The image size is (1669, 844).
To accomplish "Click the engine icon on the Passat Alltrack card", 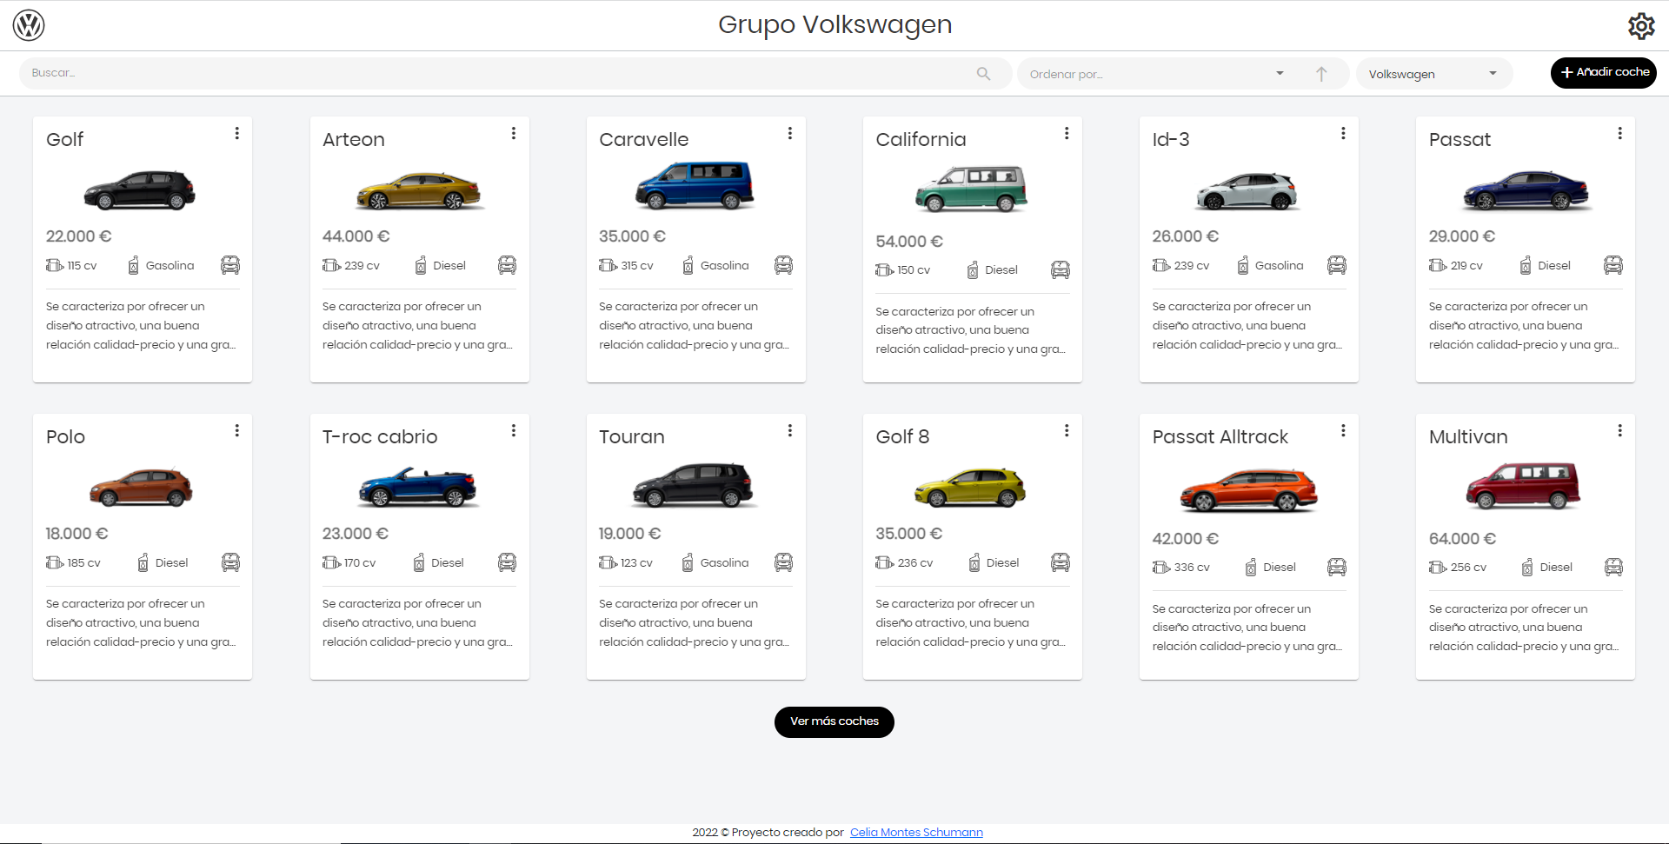I will coord(1161,567).
